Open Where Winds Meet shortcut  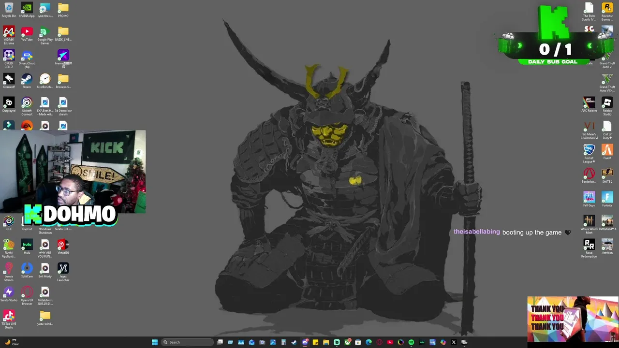(x=589, y=225)
